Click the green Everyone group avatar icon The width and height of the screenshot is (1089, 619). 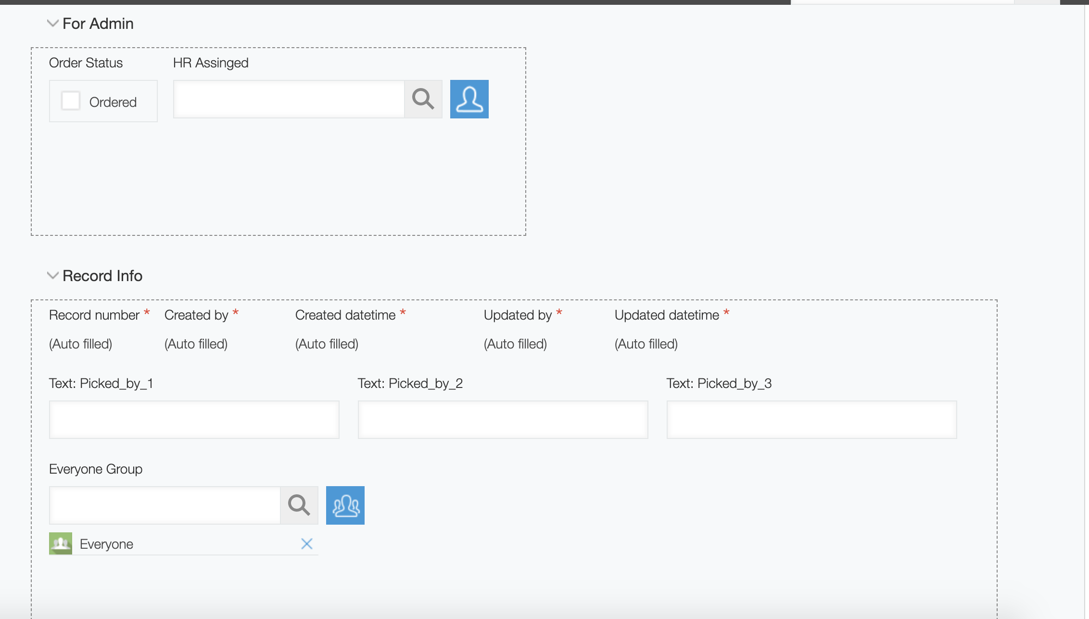(x=61, y=543)
